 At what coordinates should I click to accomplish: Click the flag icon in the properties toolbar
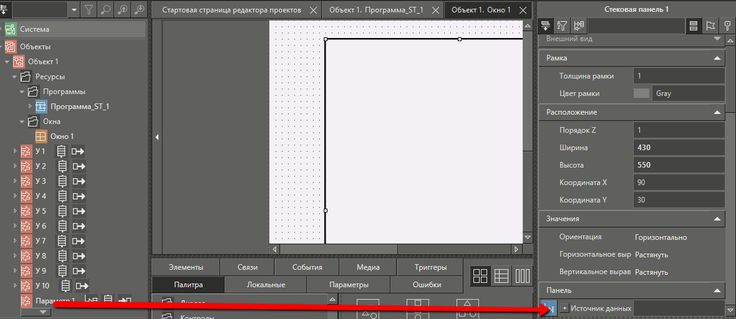coord(710,26)
